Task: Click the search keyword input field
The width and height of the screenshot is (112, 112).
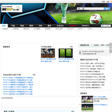Action: (x=94, y=9)
